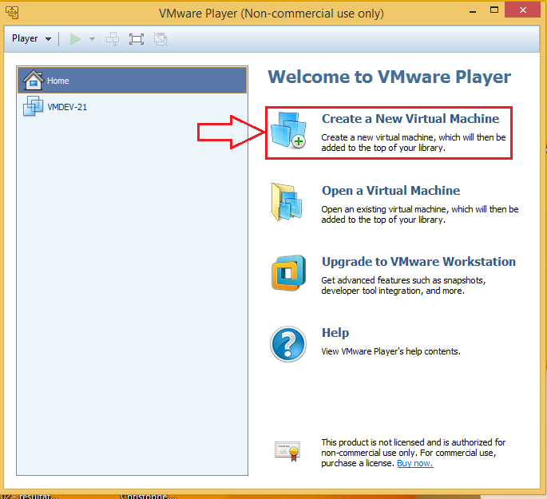This screenshot has height=499, width=547.
Task: Open the Help link
Action: (335, 333)
